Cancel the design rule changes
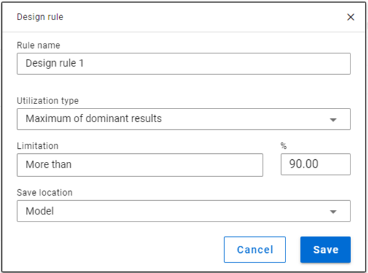The height and width of the screenshot is (273, 368). [x=255, y=250]
